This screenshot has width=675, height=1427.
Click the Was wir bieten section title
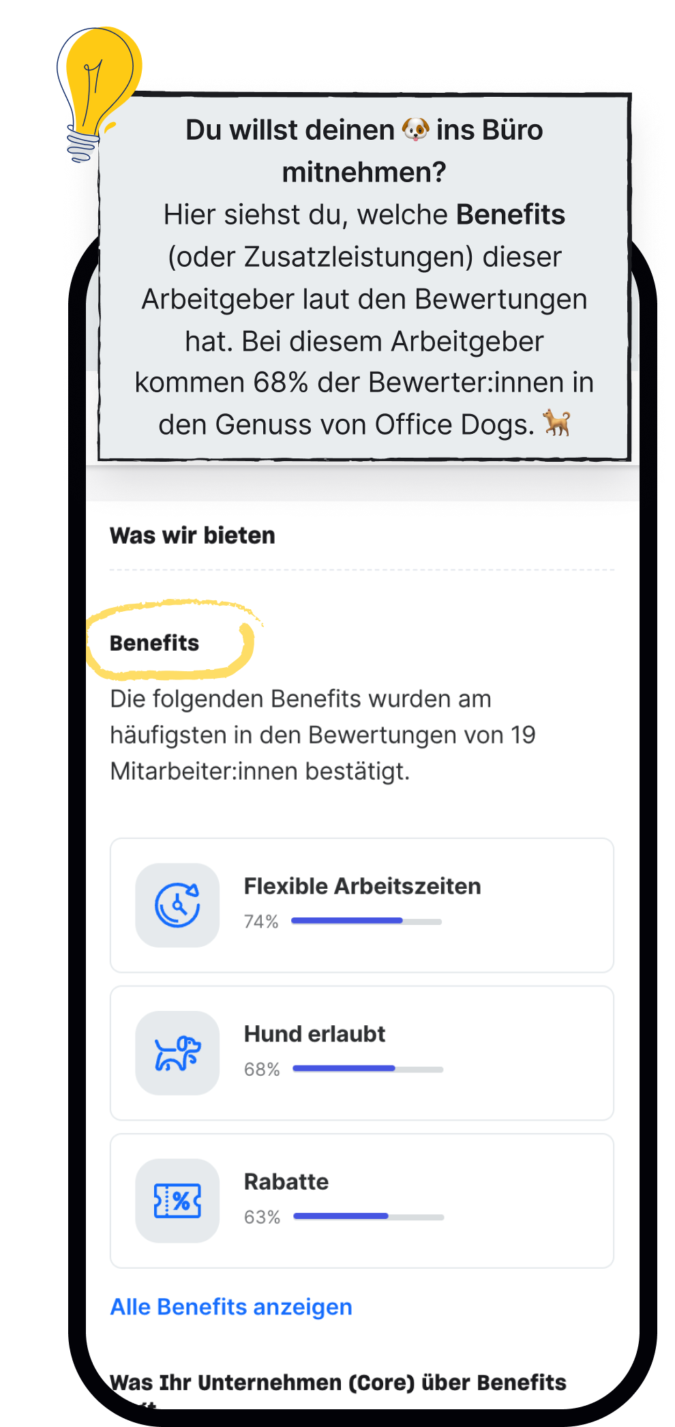(x=192, y=535)
